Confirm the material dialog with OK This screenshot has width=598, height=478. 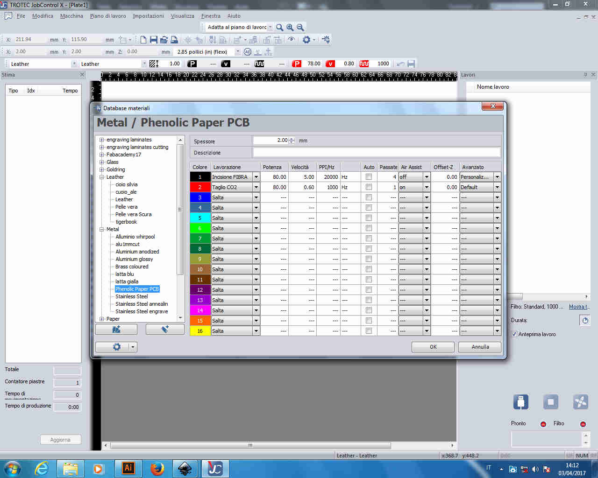(433, 347)
